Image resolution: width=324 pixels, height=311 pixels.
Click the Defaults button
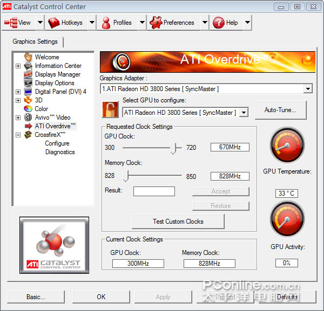pyautogui.click(x=287, y=297)
